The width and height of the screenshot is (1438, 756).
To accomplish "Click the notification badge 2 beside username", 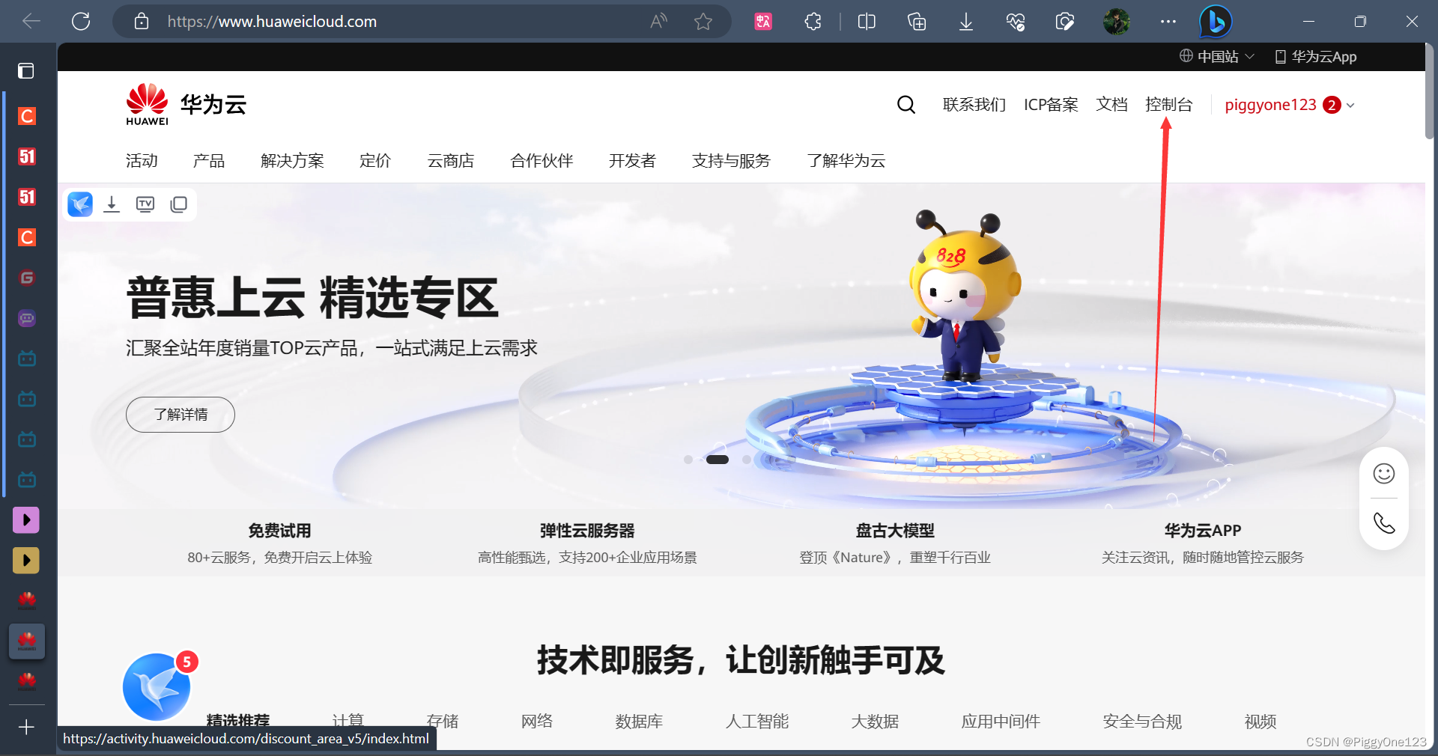I will coord(1332,105).
